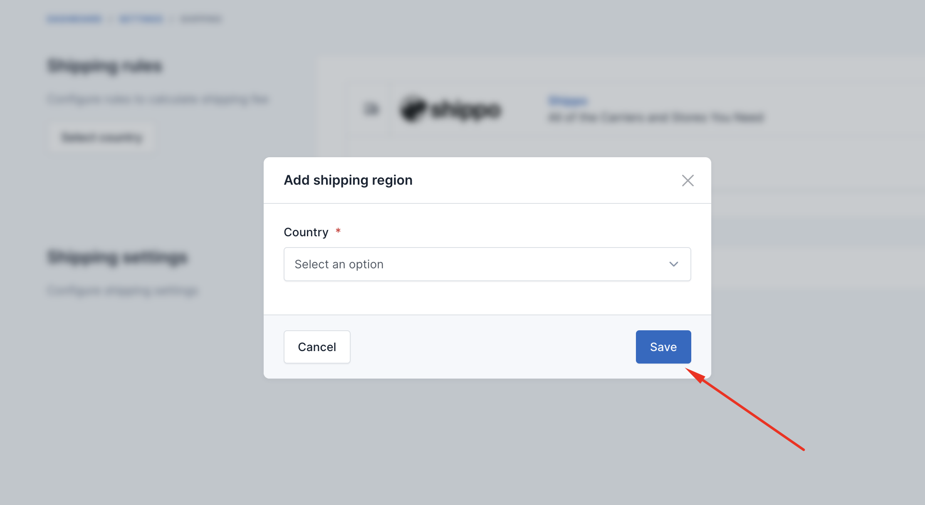Click the small icon left of Shippo logo
Screen dimensions: 925x505
click(371, 109)
